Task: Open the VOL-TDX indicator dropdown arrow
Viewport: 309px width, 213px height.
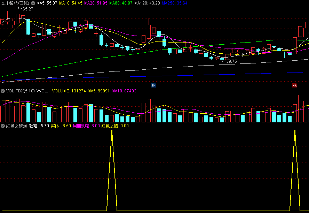Action: click(3, 91)
